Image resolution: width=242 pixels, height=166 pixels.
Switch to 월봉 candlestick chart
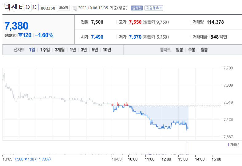point(204,50)
